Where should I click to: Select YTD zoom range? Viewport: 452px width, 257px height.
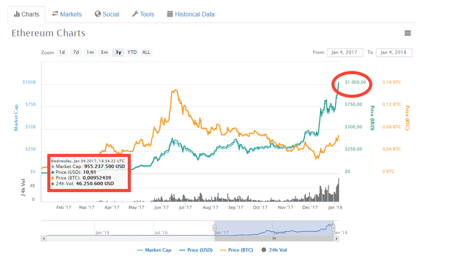(132, 52)
